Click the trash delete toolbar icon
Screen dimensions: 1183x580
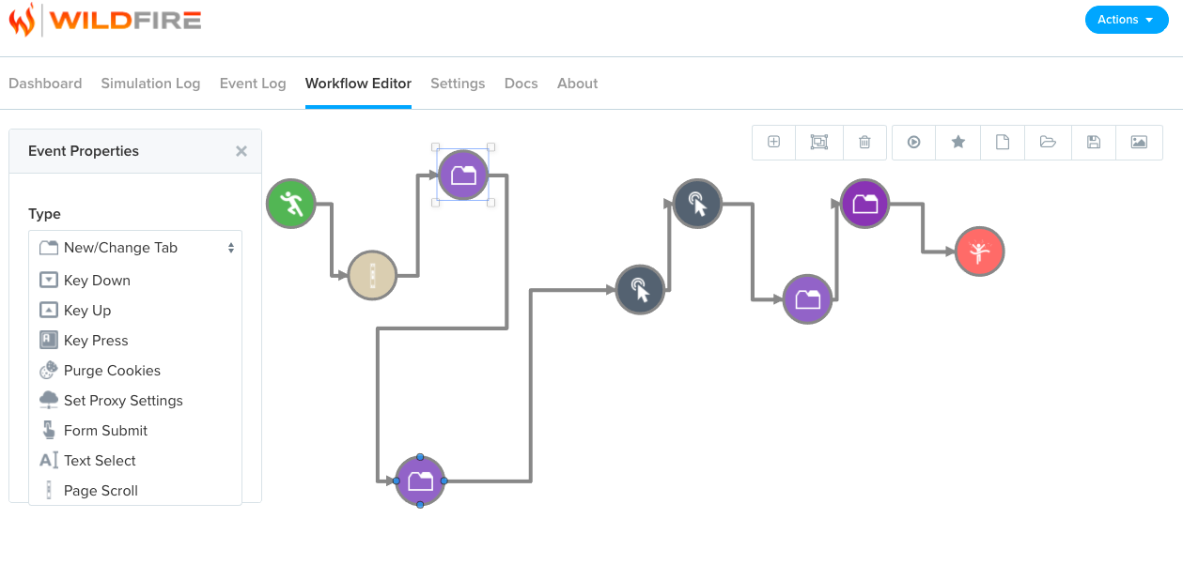(x=864, y=142)
